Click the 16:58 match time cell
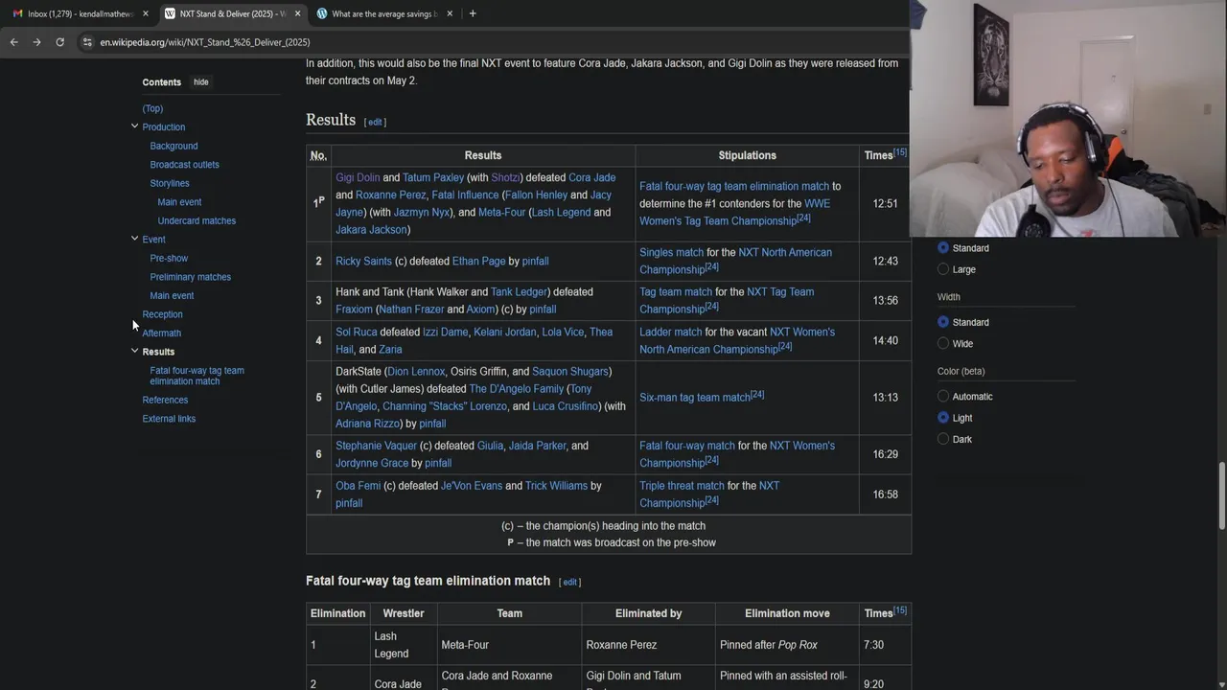Screen dimensions: 1227x690 [885, 494]
